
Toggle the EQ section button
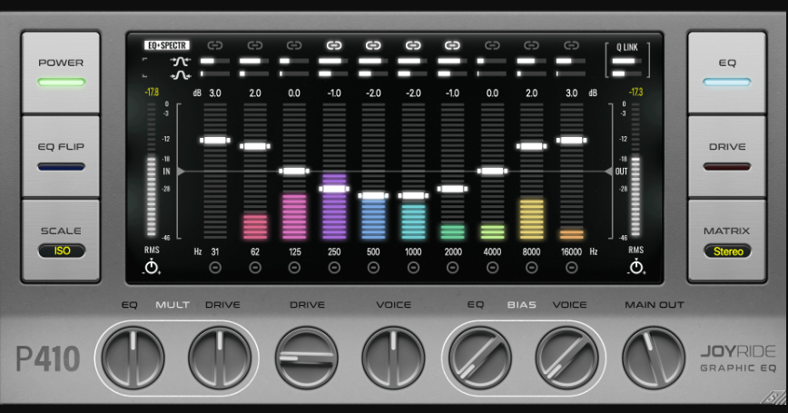click(726, 73)
